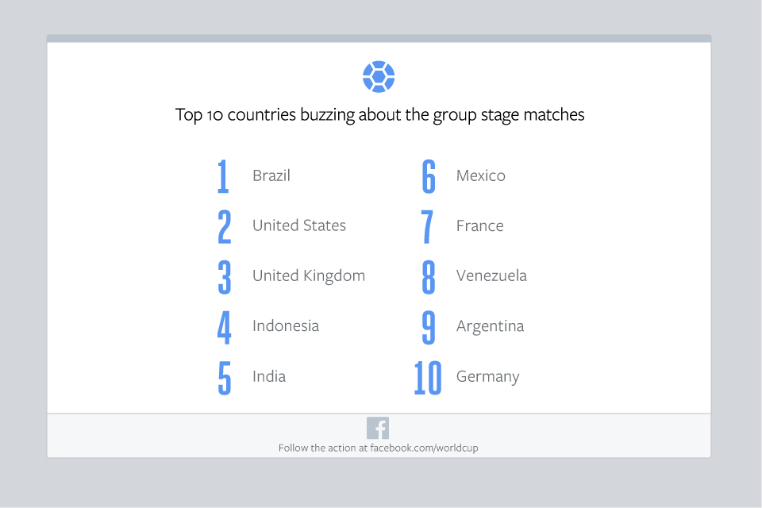Click the France entry
The image size is (762, 508).
click(x=479, y=225)
